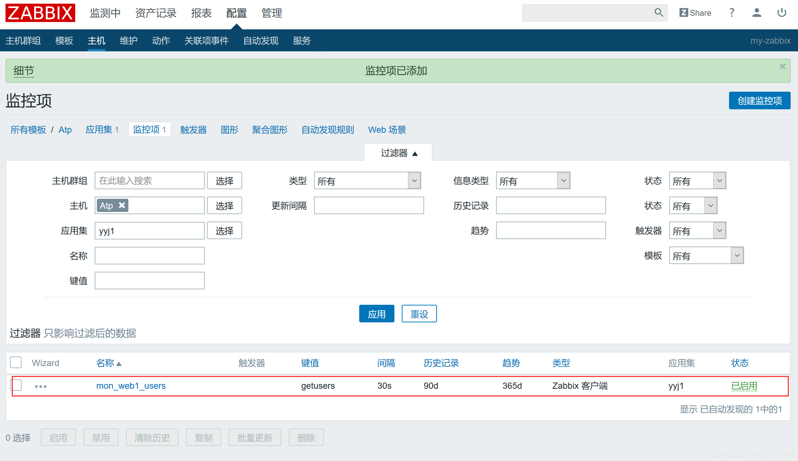The height and width of the screenshot is (461, 798).
Task: Click 选择 button for 应用集
Action: pyautogui.click(x=224, y=231)
